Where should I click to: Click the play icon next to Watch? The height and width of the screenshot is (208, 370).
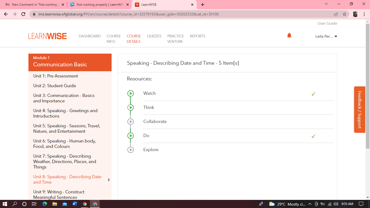pyautogui.click(x=131, y=93)
